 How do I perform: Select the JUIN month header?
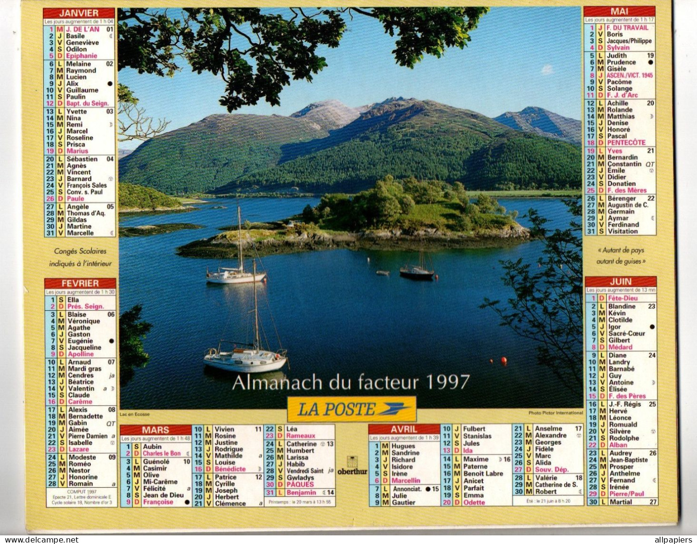click(621, 282)
